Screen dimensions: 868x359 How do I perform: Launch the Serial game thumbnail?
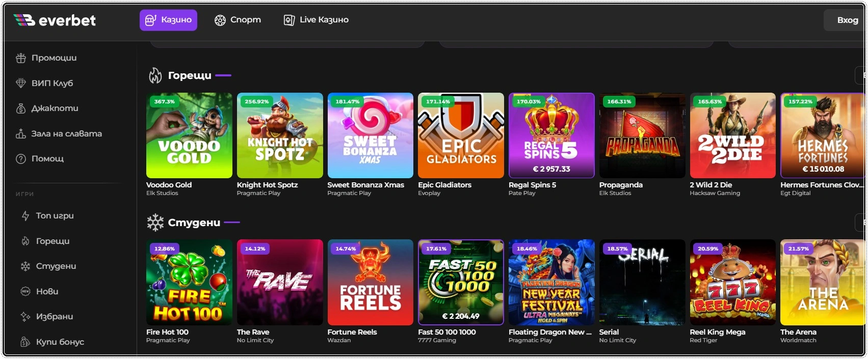click(x=642, y=283)
